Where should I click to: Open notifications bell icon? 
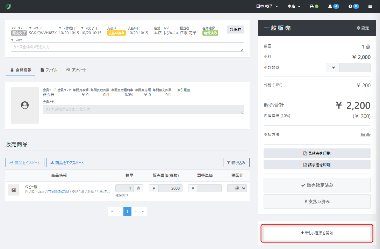coord(330,7)
